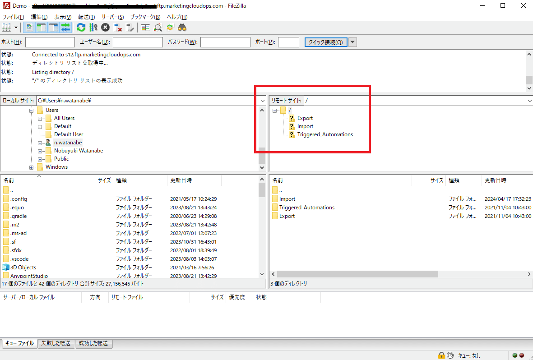The image size is (533, 360).
Task: Open the speed limits icon in status bar
Action: click(x=450, y=355)
